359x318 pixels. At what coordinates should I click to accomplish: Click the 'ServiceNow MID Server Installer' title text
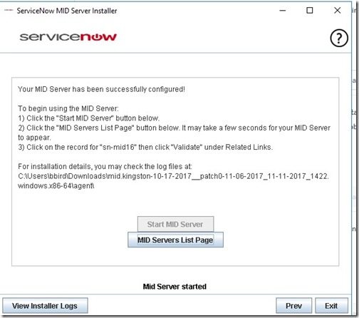point(67,11)
